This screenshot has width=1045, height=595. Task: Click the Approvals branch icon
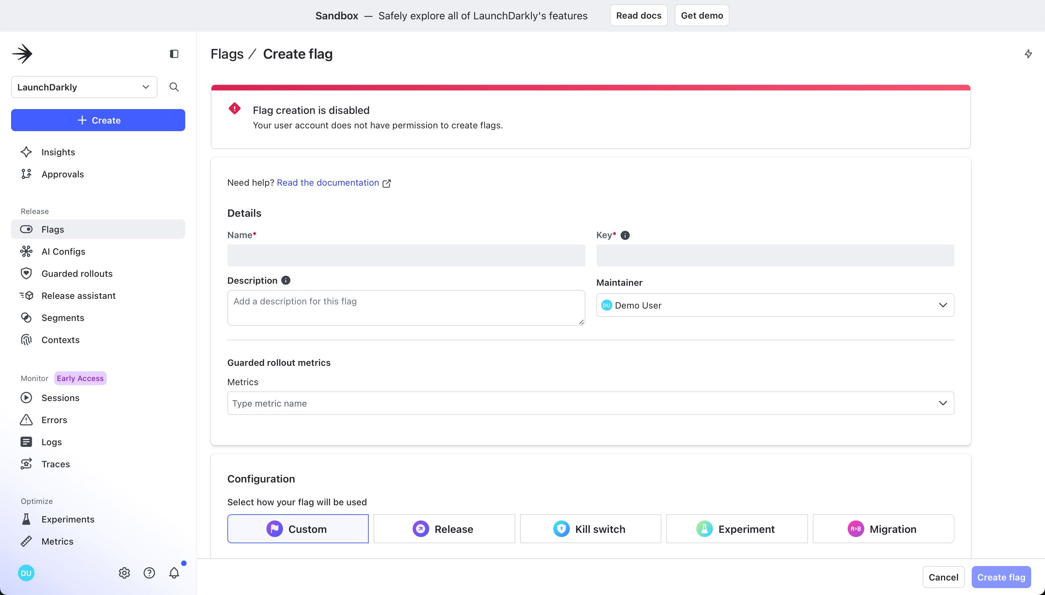26,174
